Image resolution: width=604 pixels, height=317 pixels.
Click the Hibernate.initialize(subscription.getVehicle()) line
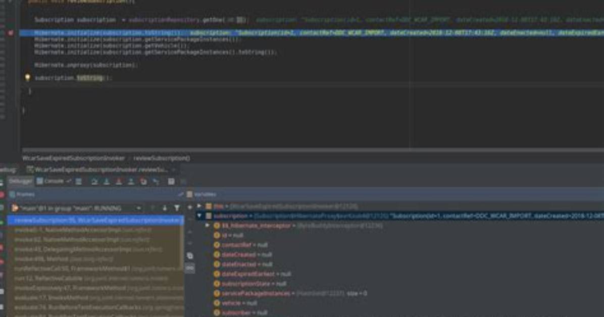tap(112, 45)
